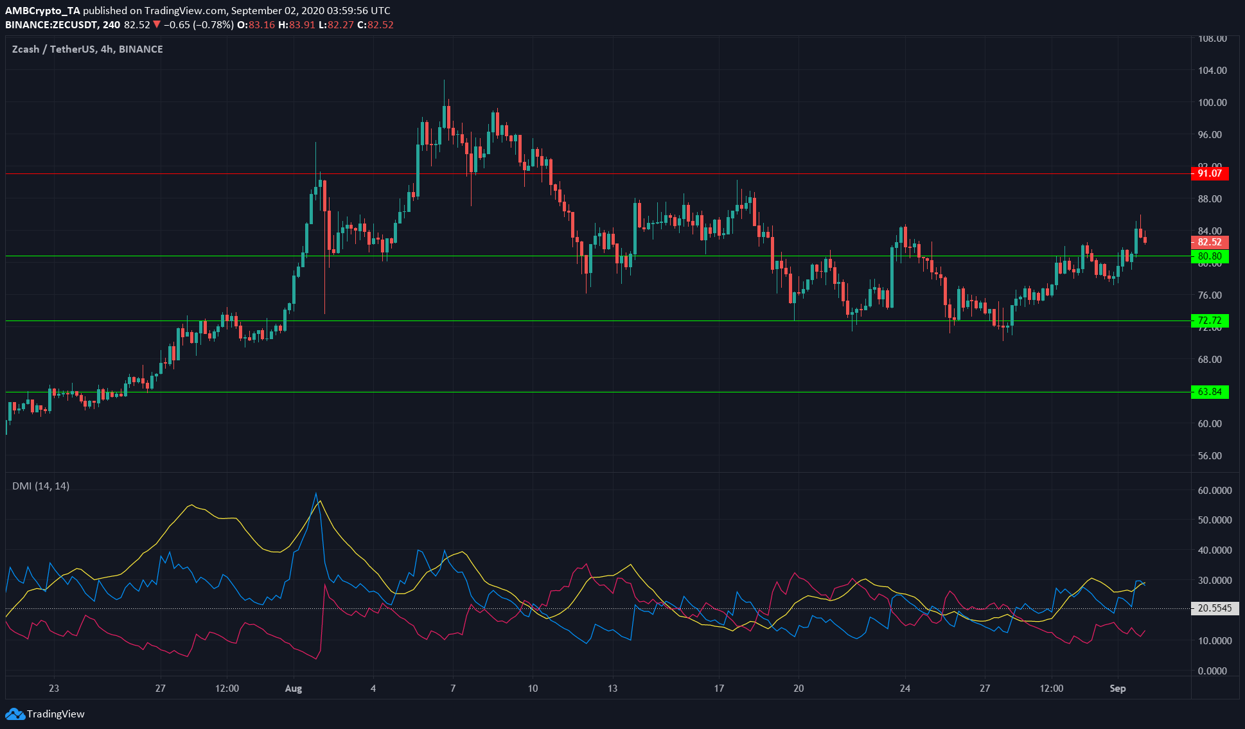This screenshot has height=729, width=1245.
Task: Click date 10 on time axis
Action: coord(533,689)
